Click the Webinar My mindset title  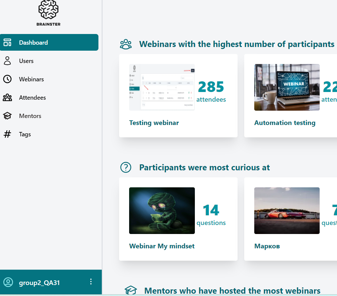click(x=162, y=246)
